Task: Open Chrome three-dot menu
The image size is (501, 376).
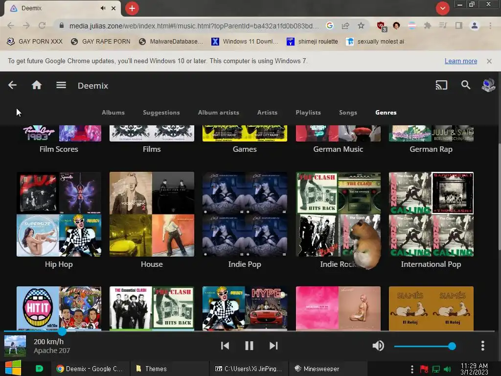Action: [x=490, y=25]
